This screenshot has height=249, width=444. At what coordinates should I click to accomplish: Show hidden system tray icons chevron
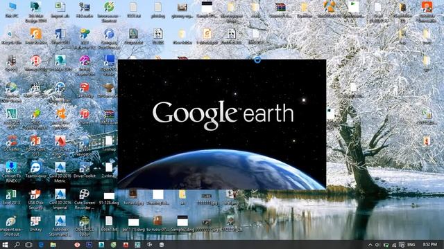pyautogui.click(x=370, y=245)
